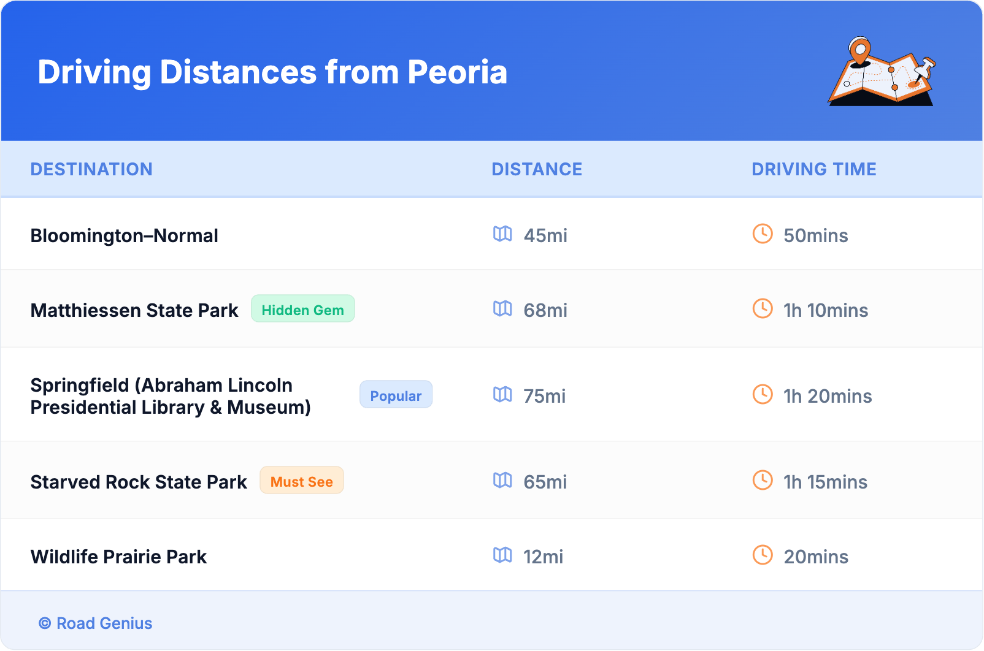The width and height of the screenshot is (984, 651).
Task: Click the Driving Time column header
Action: tap(813, 169)
